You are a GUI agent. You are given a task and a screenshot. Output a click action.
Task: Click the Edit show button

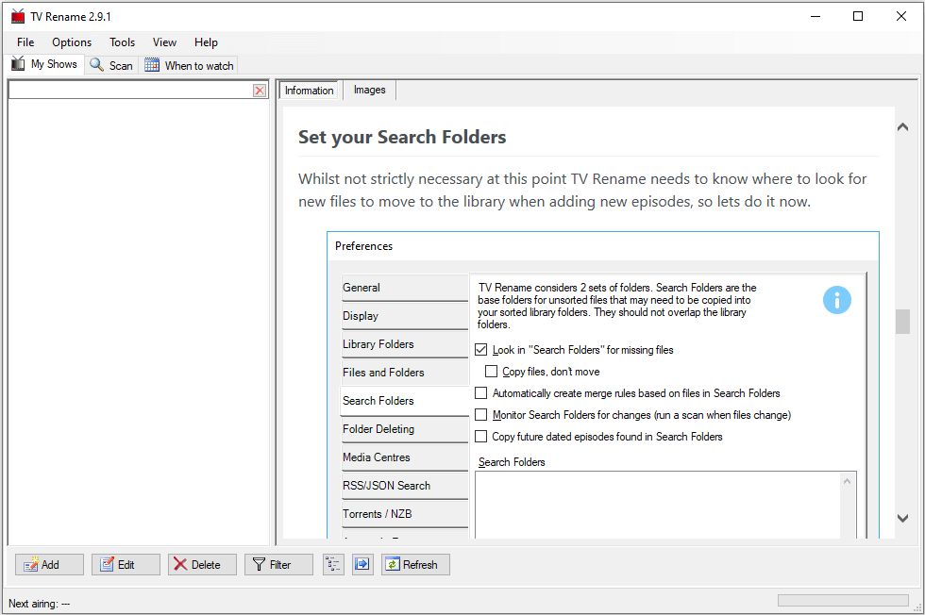coord(126,564)
